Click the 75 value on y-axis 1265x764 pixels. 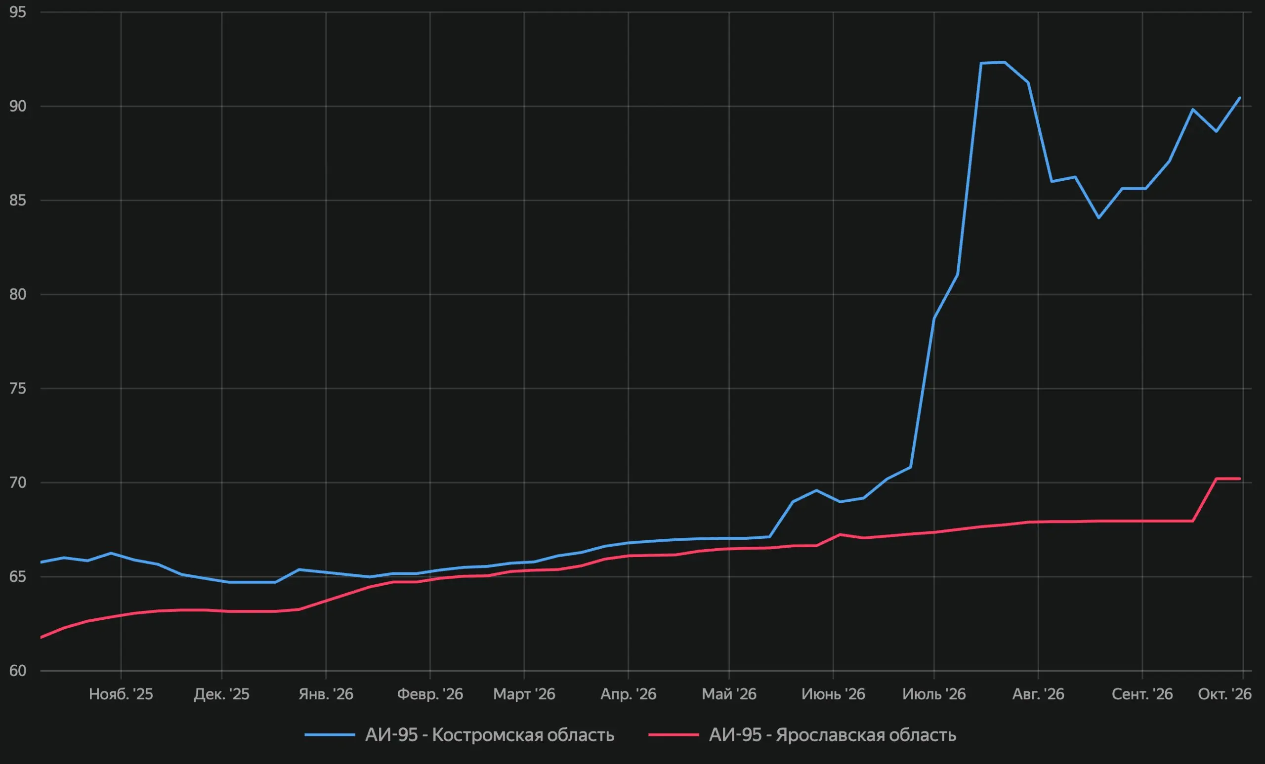pyautogui.click(x=17, y=388)
